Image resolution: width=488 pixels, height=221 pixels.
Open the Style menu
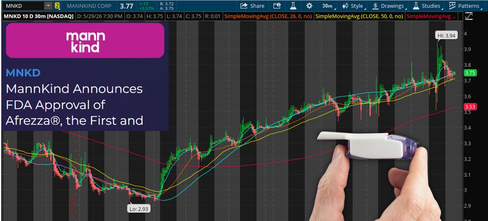[354, 6]
